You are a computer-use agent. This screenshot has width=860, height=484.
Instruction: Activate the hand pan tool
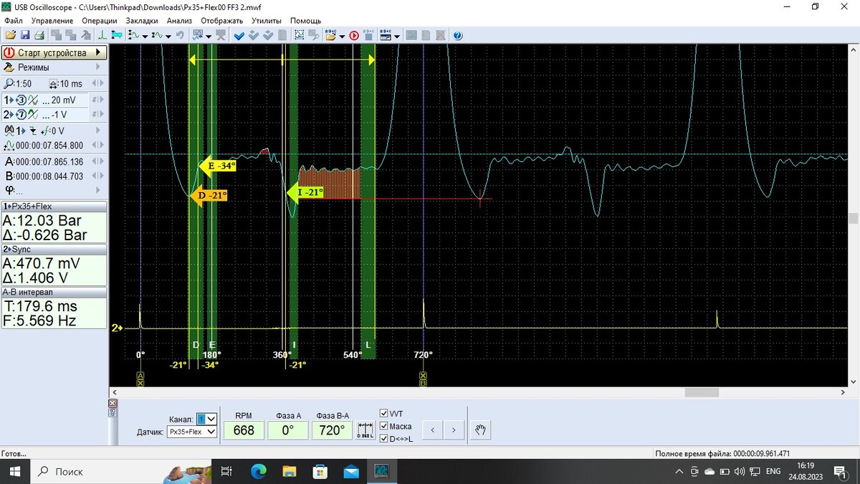click(482, 430)
